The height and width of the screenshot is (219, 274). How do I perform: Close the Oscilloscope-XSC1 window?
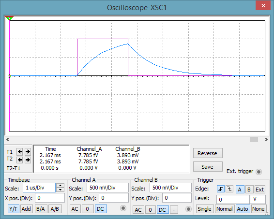pyautogui.click(x=263, y=6)
